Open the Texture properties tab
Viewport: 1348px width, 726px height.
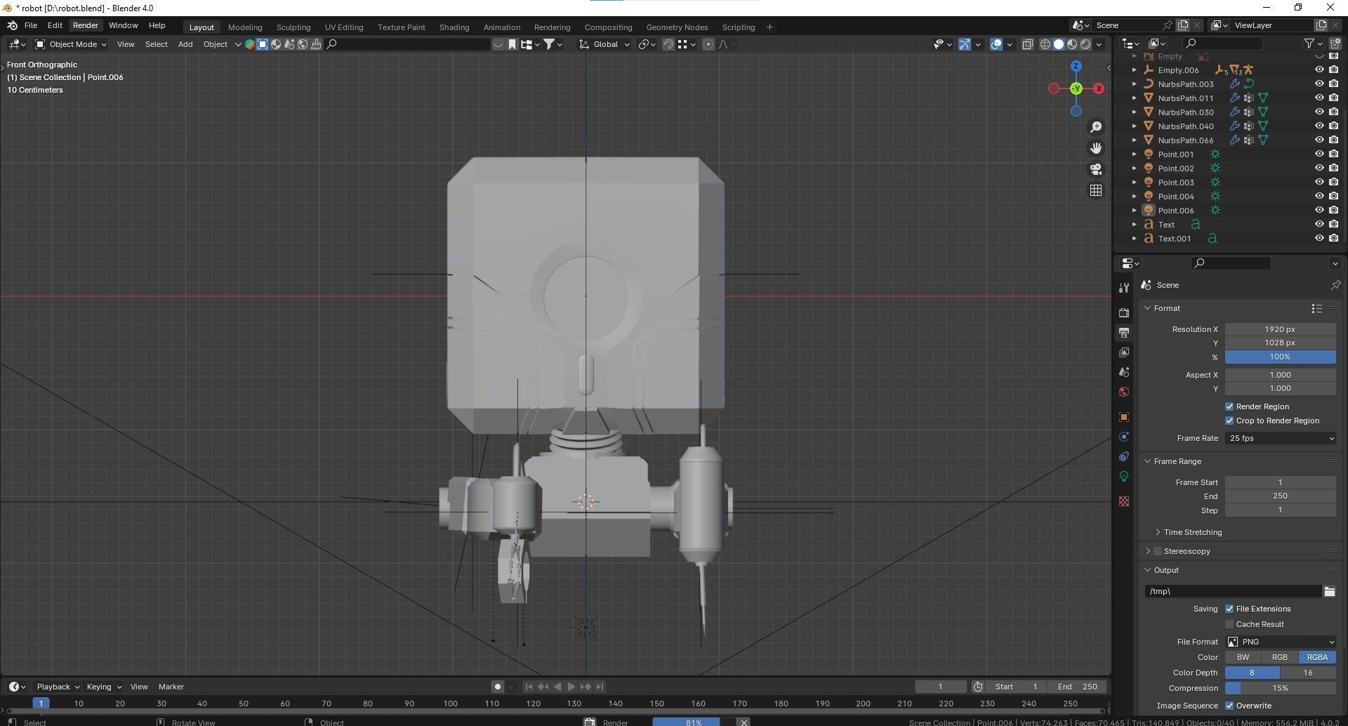tap(1124, 501)
